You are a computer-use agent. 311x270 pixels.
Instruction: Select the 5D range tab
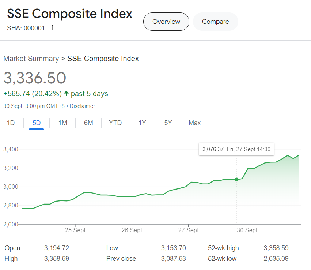coord(37,123)
